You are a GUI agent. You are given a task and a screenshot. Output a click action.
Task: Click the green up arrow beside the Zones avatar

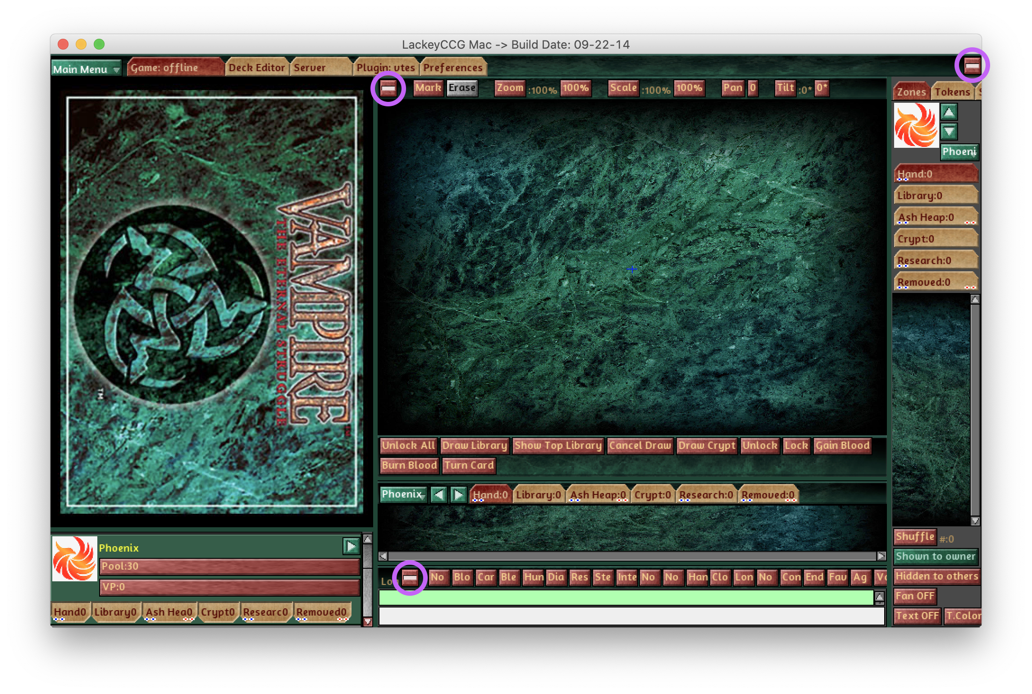949,112
